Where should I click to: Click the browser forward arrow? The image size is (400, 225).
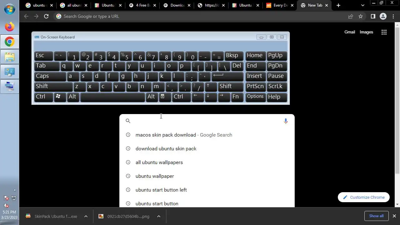36,16
